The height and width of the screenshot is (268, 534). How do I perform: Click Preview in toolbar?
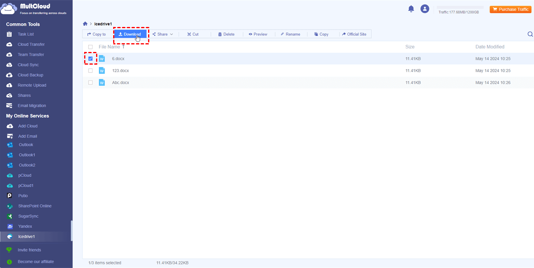click(258, 34)
